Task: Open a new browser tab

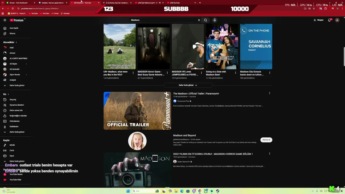Action: pos(200,3)
